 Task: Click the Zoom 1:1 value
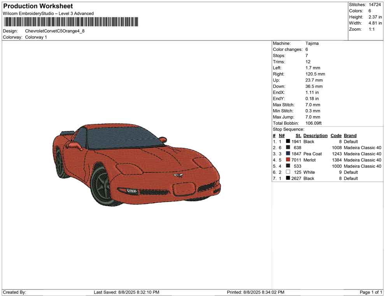pos(371,30)
